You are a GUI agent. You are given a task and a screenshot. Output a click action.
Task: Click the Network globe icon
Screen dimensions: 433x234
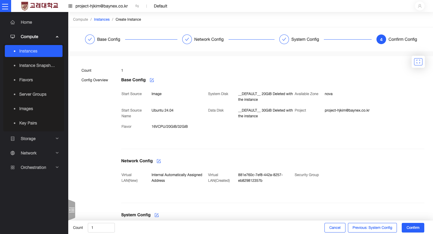(x=13, y=153)
